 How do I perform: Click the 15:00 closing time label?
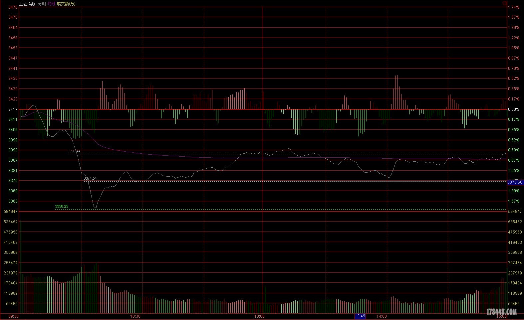tap(502, 316)
